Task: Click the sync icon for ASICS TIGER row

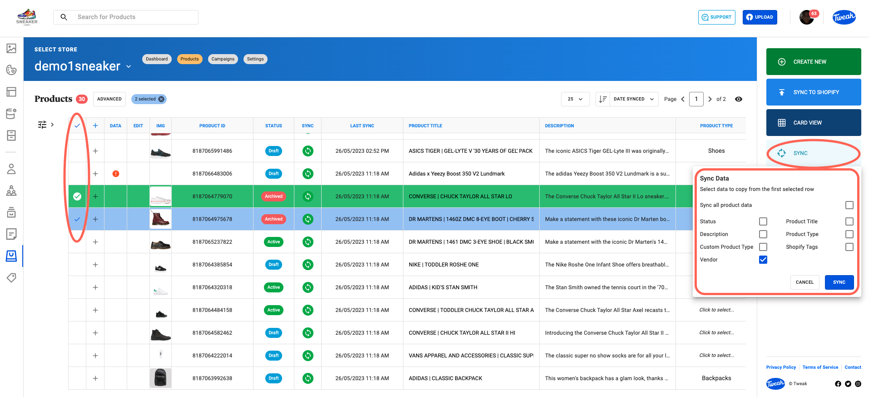Action: point(308,151)
